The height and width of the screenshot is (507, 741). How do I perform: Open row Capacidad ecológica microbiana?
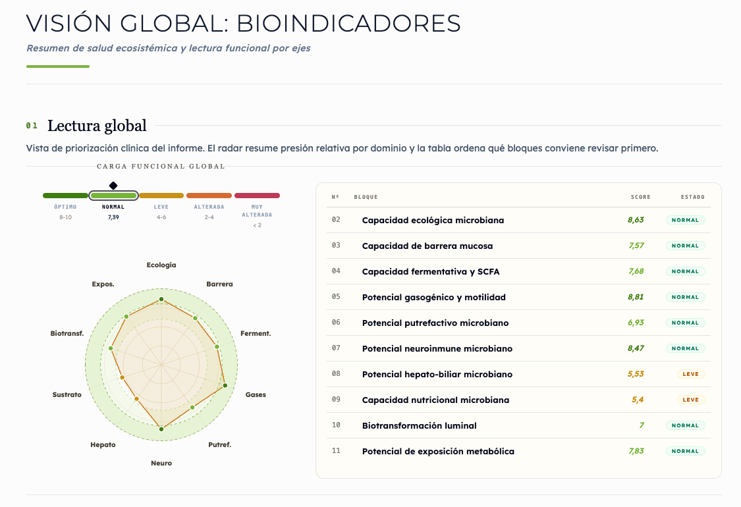click(x=518, y=220)
